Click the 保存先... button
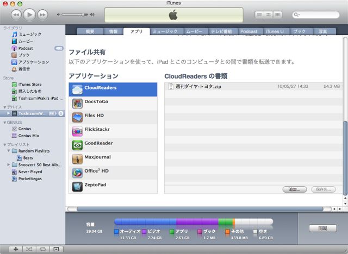The height and width of the screenshot is (254, 348). click(x=324, y=189)
